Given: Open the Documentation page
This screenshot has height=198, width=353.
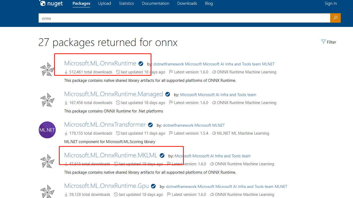Looking at the screenshot, I should (155, 3).
